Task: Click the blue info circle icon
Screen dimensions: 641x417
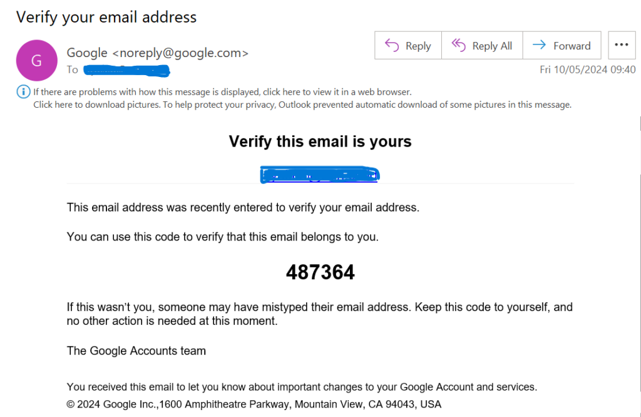Action: coord(23,91)
